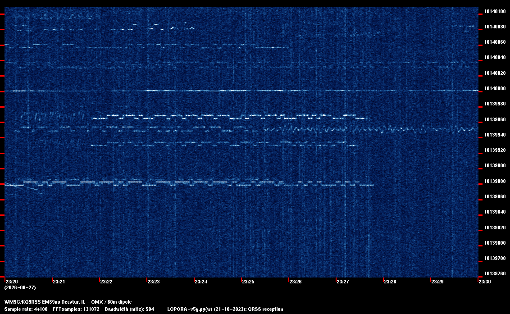
Task: Click the 23:27 time axis marker
Action: click(x=342, y=282)
